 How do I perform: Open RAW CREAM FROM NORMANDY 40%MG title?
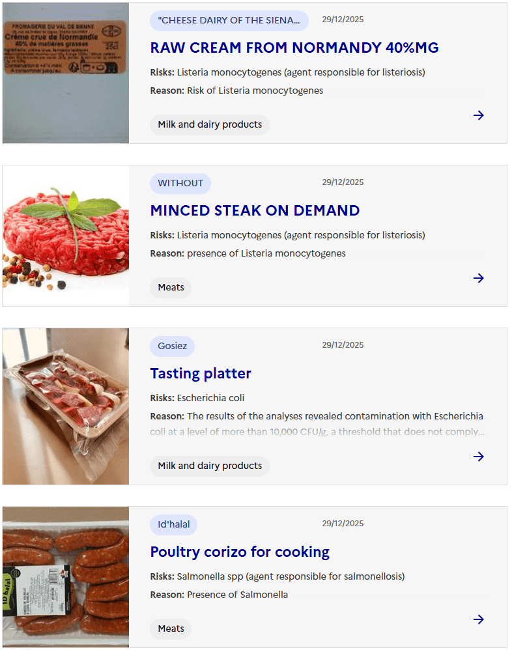[294, 48]
